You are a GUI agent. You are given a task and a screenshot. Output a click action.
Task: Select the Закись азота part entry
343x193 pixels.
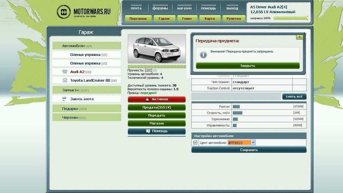[x=87, y=99]
